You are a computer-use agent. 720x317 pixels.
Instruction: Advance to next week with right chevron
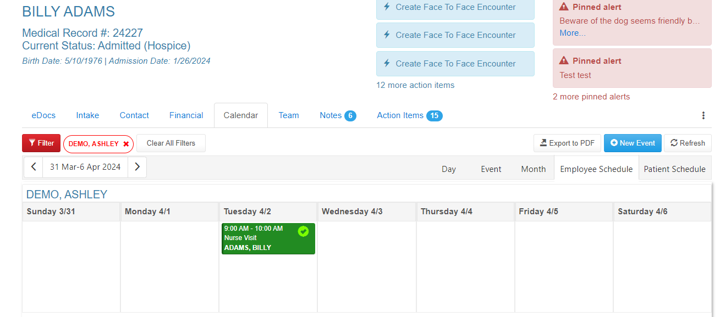[137, 167]
